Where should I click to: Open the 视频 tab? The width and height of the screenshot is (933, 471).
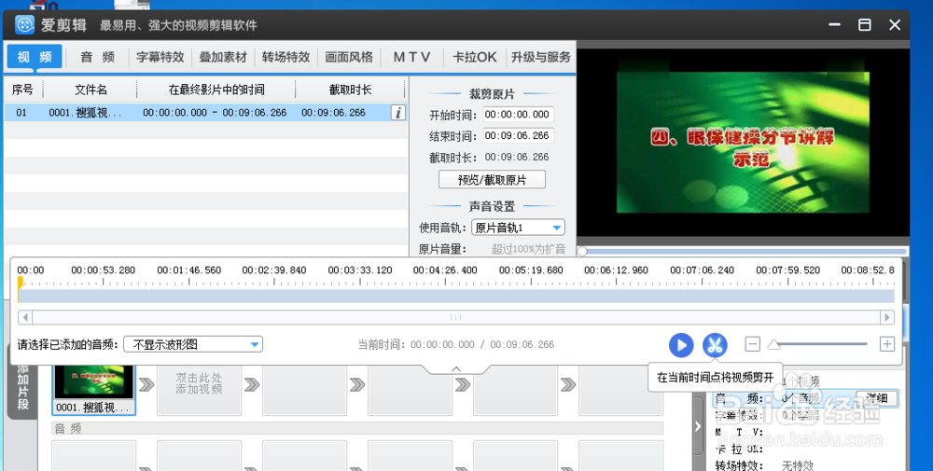point(35,57)
